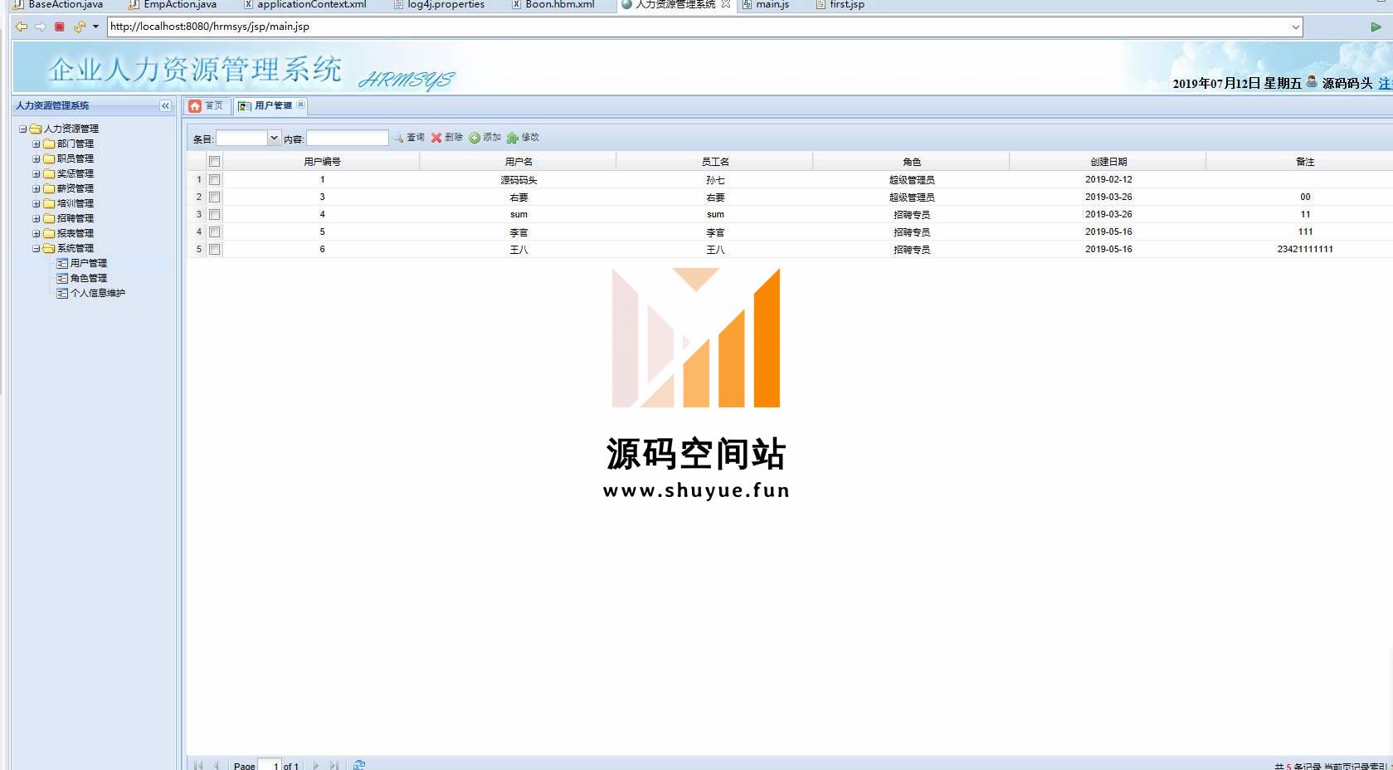The image size is (1393, 770).
Task: Check the row checkbox for user sum
Action: (214, 214)
